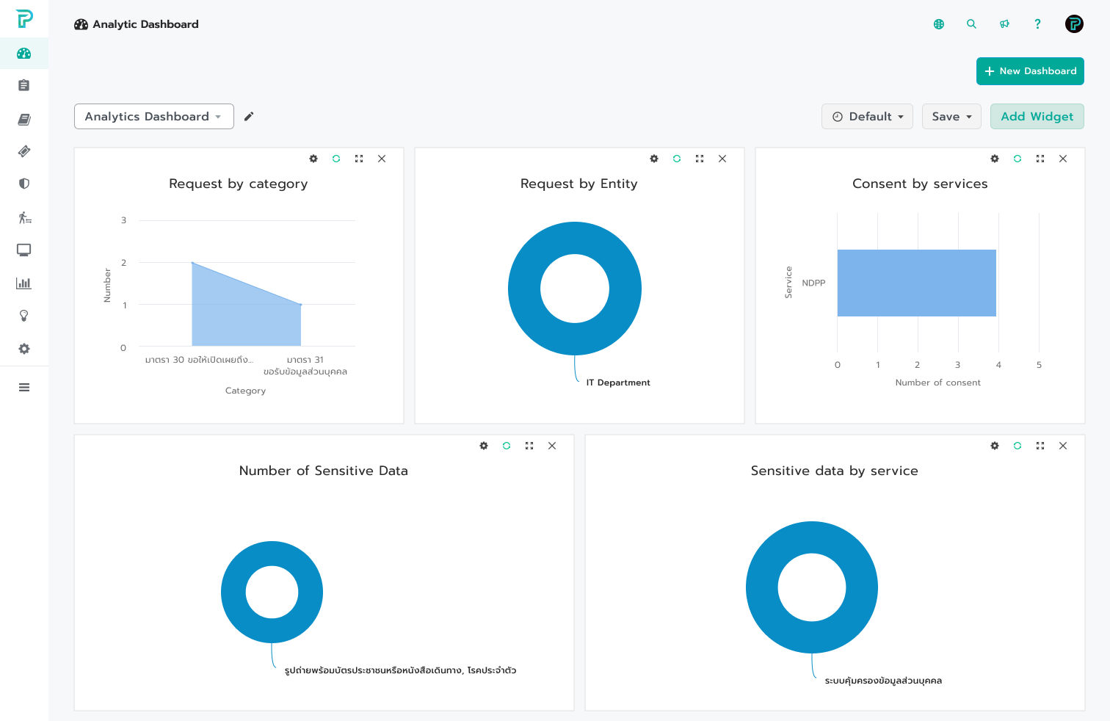The height and width of the screenshot is (721, 1110).
Task: Open search with the magnifier icon
Action: tap(971, 24)
